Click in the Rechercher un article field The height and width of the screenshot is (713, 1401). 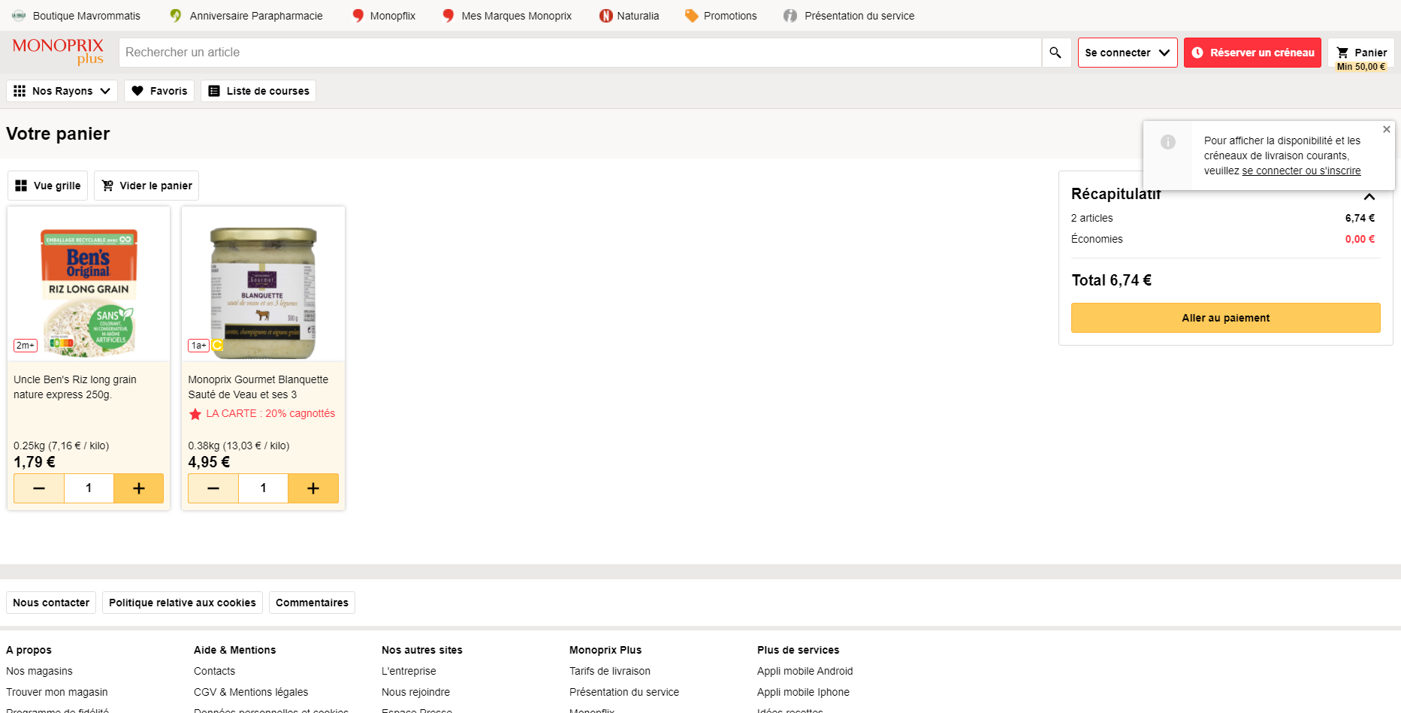[x=580, y=53]
